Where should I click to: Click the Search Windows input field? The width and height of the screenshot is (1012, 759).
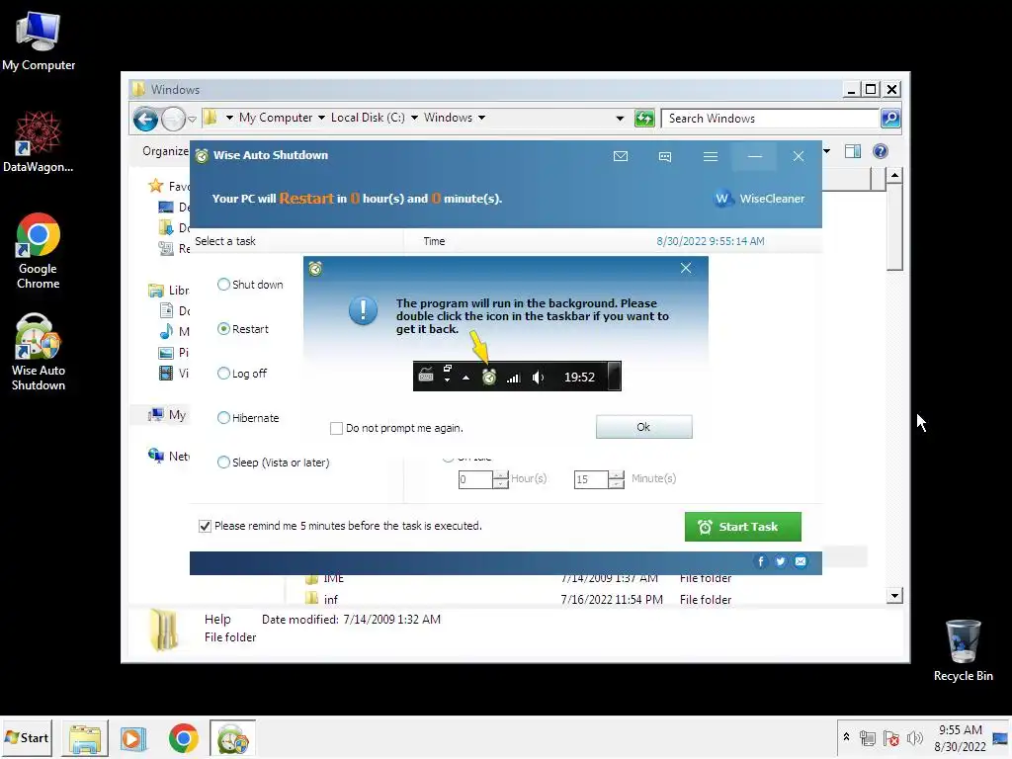coord(771,119)
